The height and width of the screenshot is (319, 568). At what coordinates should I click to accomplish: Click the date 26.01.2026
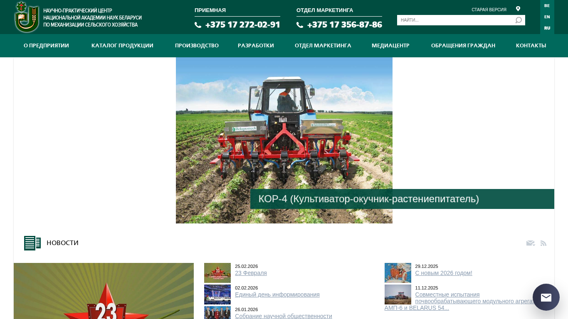[247, 309]
